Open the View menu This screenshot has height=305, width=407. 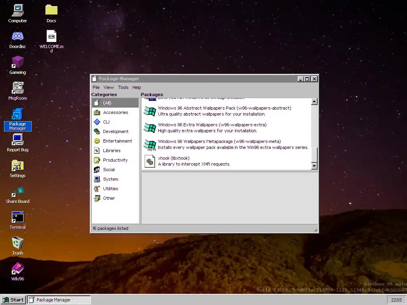[x=109, y=87]
